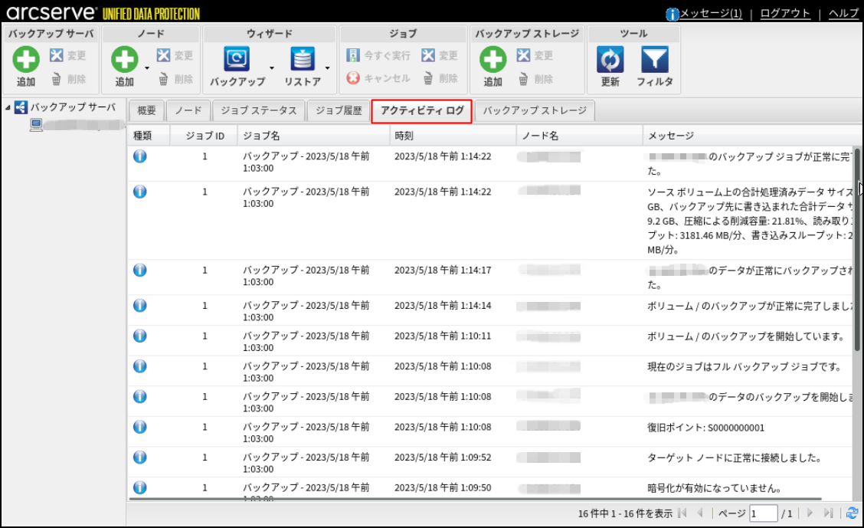Click the Refresh (更新) tool icon
The image size is (864, 528).
pos(610,60)
